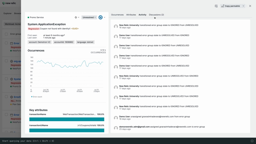This screenshot has width=256, height=144.
Task: Select the checkbox beside the ErrorE row
Action: point(6,97)
